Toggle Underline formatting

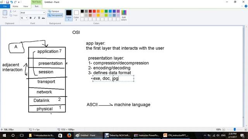point(39,18)
